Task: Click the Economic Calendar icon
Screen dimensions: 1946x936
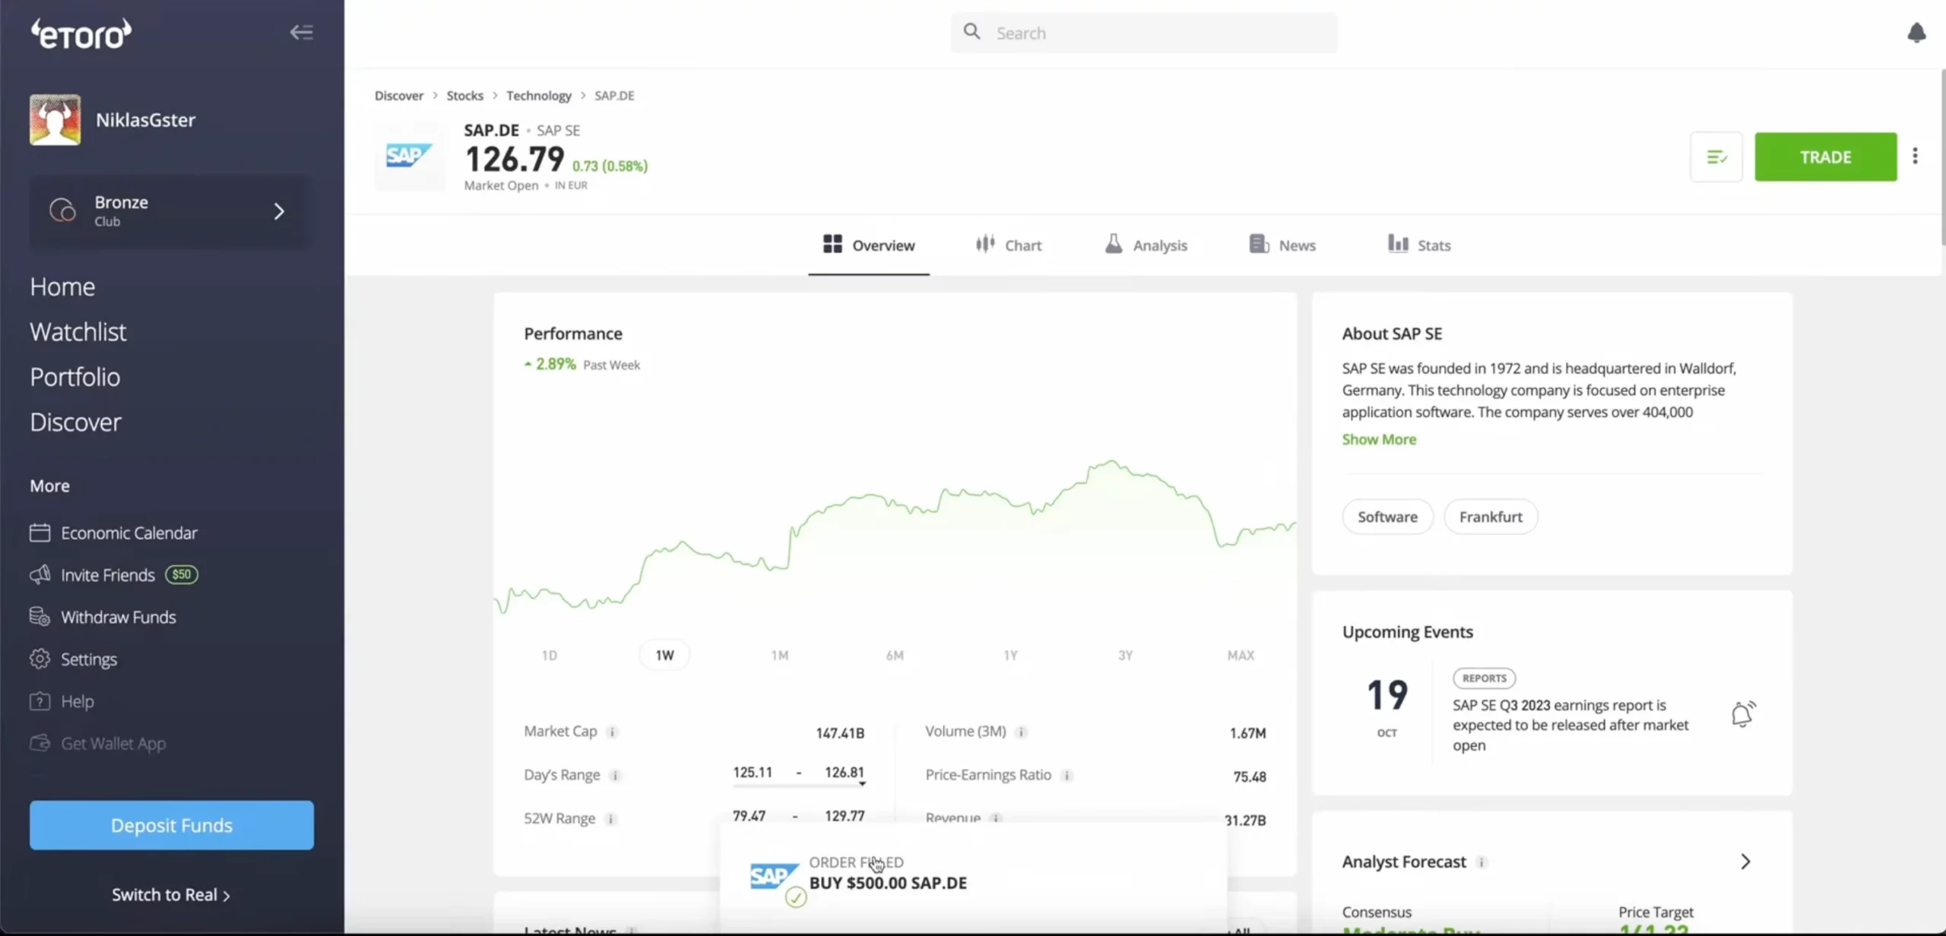Action: [x=40, y=533]
